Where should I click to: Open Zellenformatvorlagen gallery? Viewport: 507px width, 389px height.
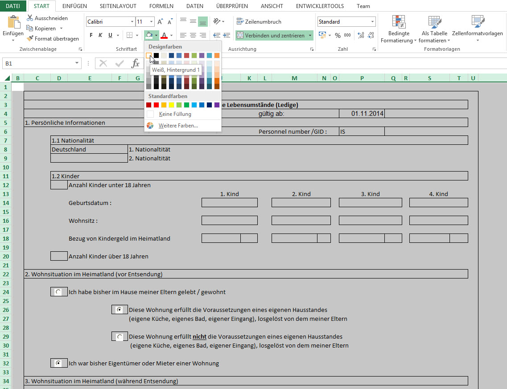(x=477, y=29)
